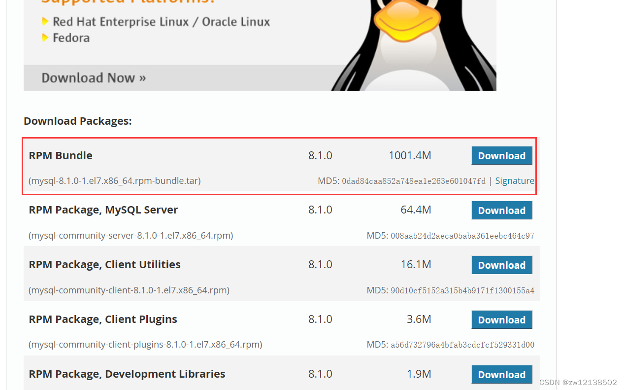The height and width of the screenshot is (390, 624).
Task: Download RPM Package, Client Utilities
Action: (502, 265)
